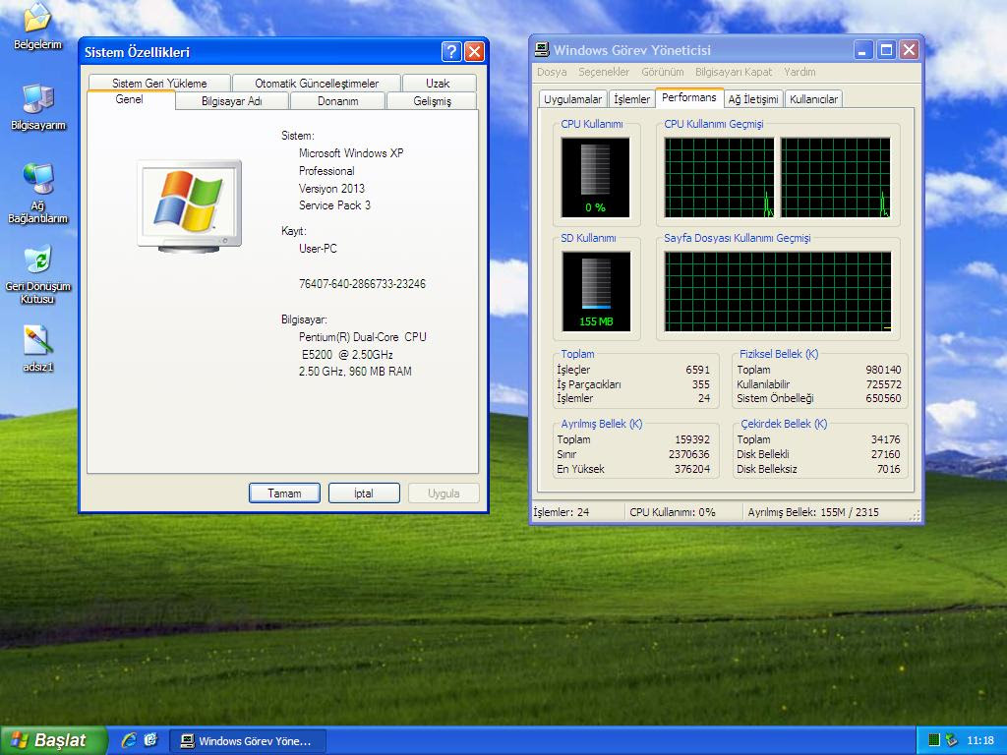This screenshot has height=755, width=1007.
Task: Click the Windows XP monitor logo image
Action: 190,205
